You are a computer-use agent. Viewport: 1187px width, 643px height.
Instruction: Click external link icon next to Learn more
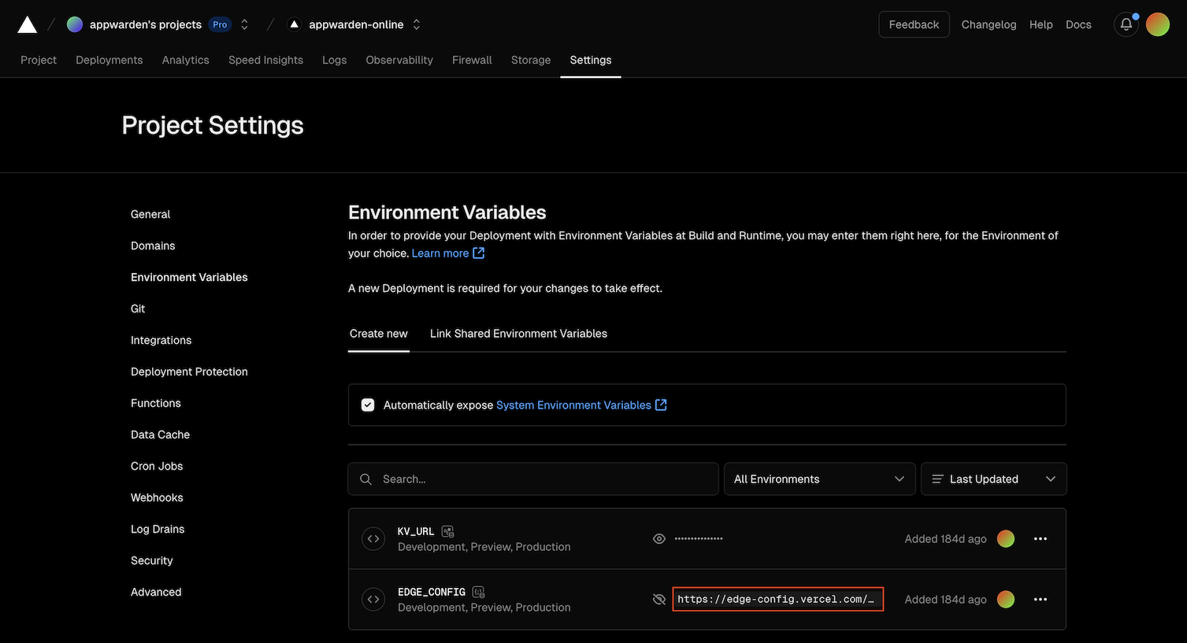click(x=478, y=253)
